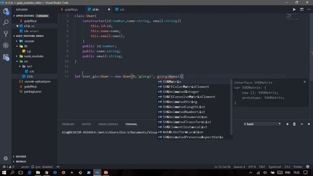The width and height of the screenshot is (313, 176).
Task: Open the editor More Actions ellipsis
Action: tap(309, 9)
